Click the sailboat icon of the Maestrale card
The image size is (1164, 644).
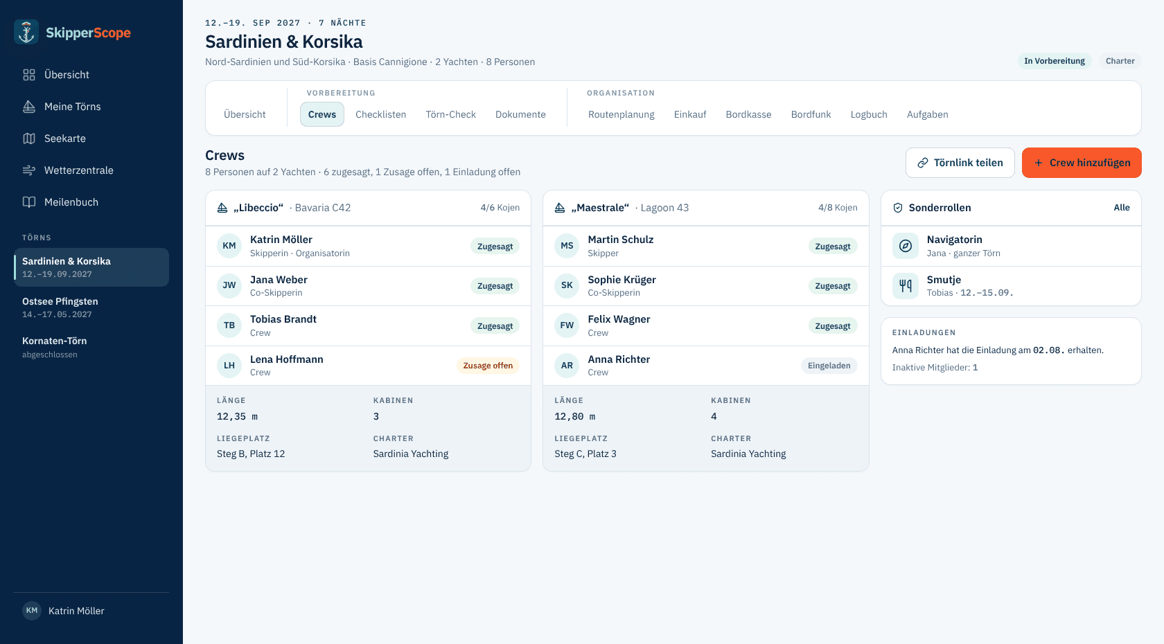tap(560, 208)
